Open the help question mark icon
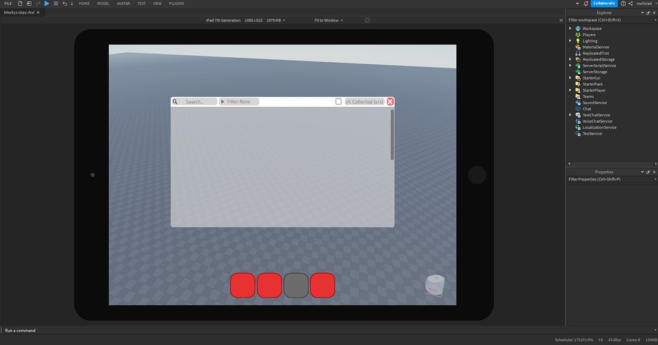Viewport: 658px width, 345px height. pos(623,3)
